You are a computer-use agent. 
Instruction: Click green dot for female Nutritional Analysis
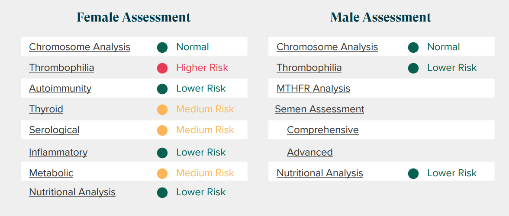[x=162, y=192]
